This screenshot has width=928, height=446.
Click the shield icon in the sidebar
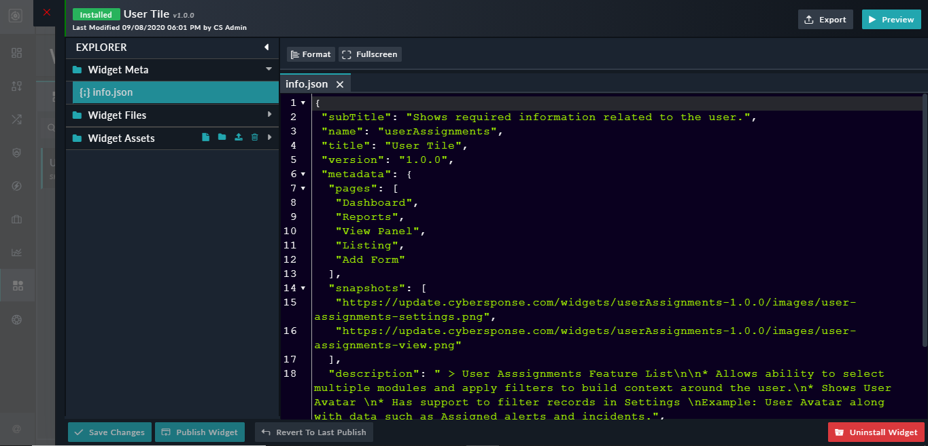[x=16, y=153]
